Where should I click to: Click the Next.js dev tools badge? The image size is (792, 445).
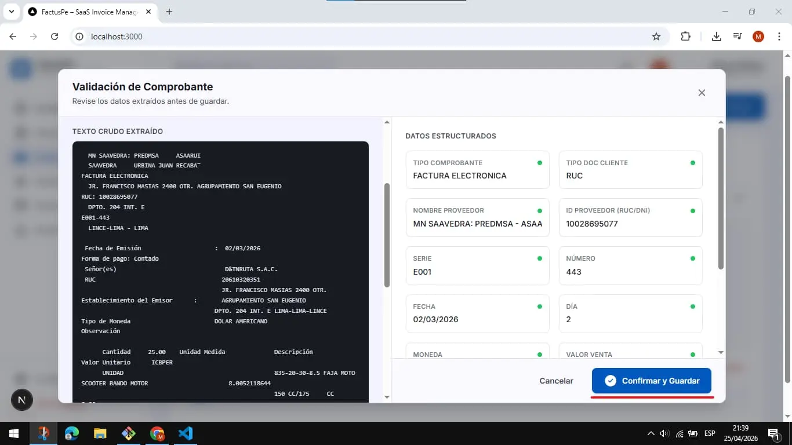coord(22,400)
